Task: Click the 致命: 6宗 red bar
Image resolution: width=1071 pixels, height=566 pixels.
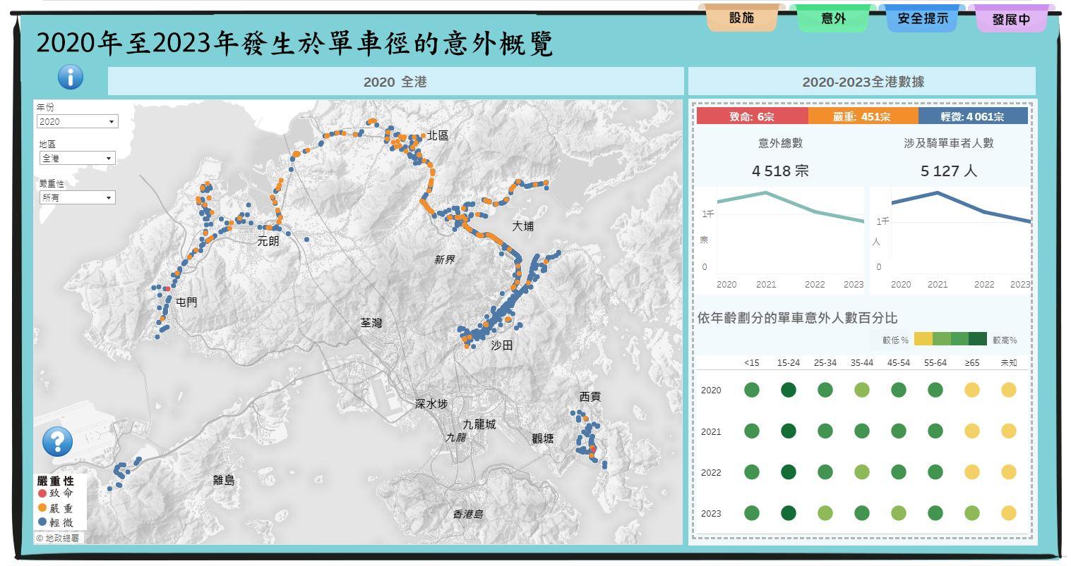Action: pos(752,116)
